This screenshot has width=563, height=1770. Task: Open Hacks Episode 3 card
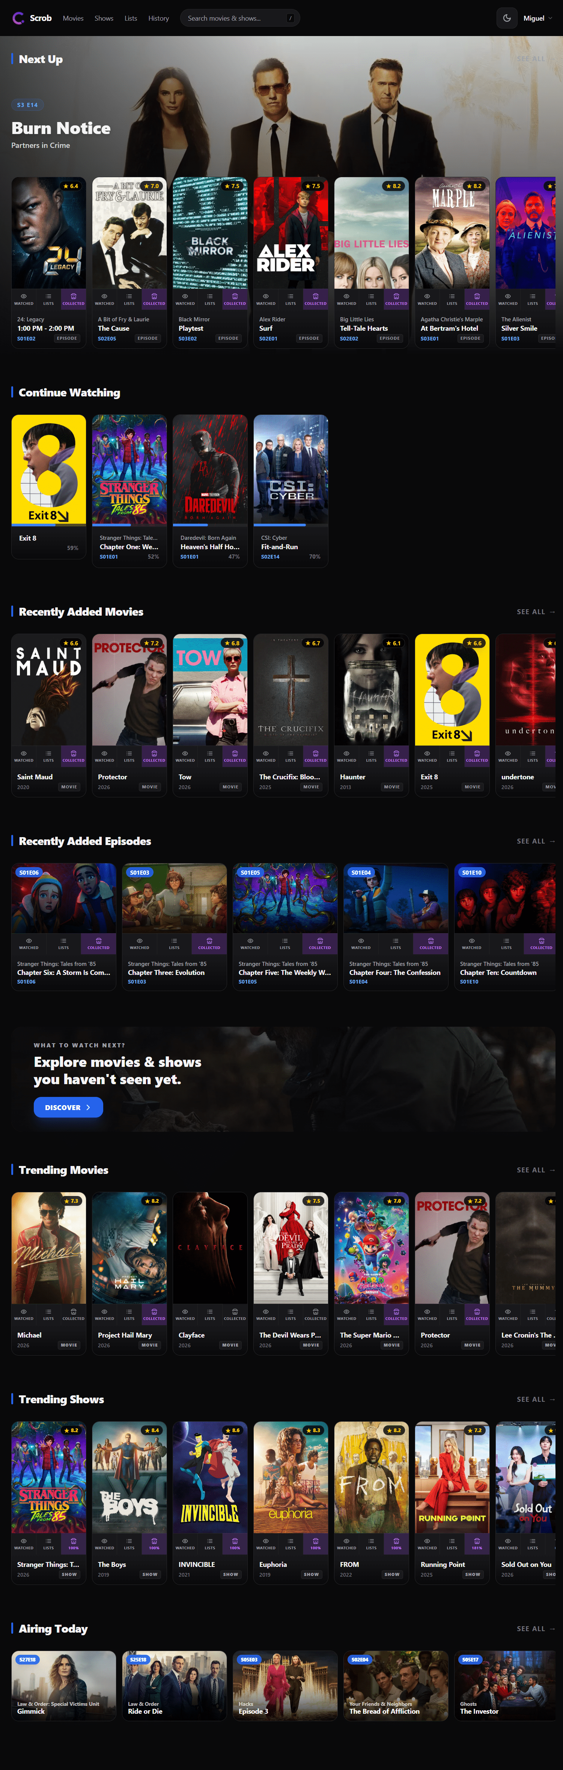tap(285, 1686)
